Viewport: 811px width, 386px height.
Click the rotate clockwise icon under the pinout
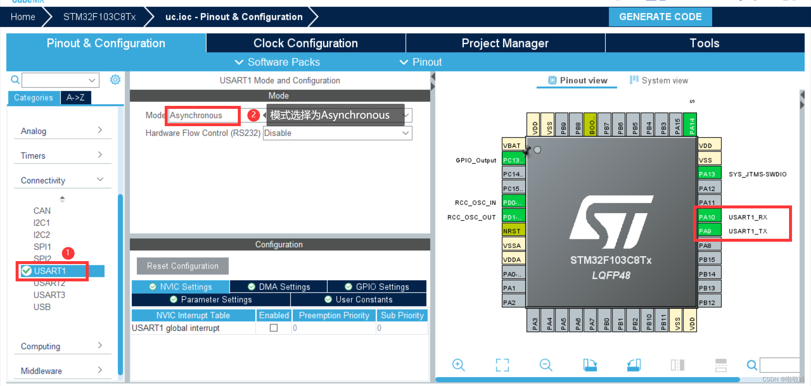tap(590, 365)
